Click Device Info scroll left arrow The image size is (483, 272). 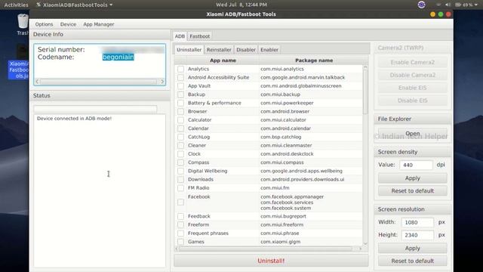click(x=37, y=82)
